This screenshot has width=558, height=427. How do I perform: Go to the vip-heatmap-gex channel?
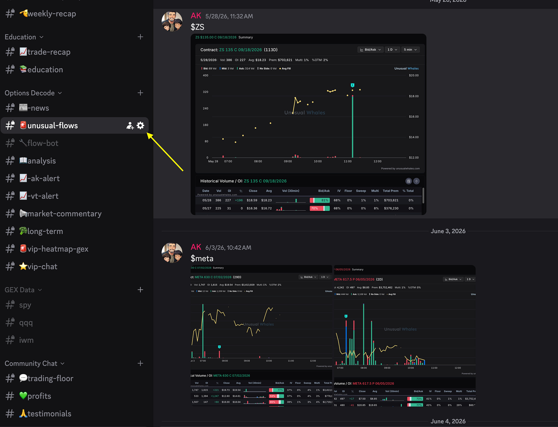75,249
